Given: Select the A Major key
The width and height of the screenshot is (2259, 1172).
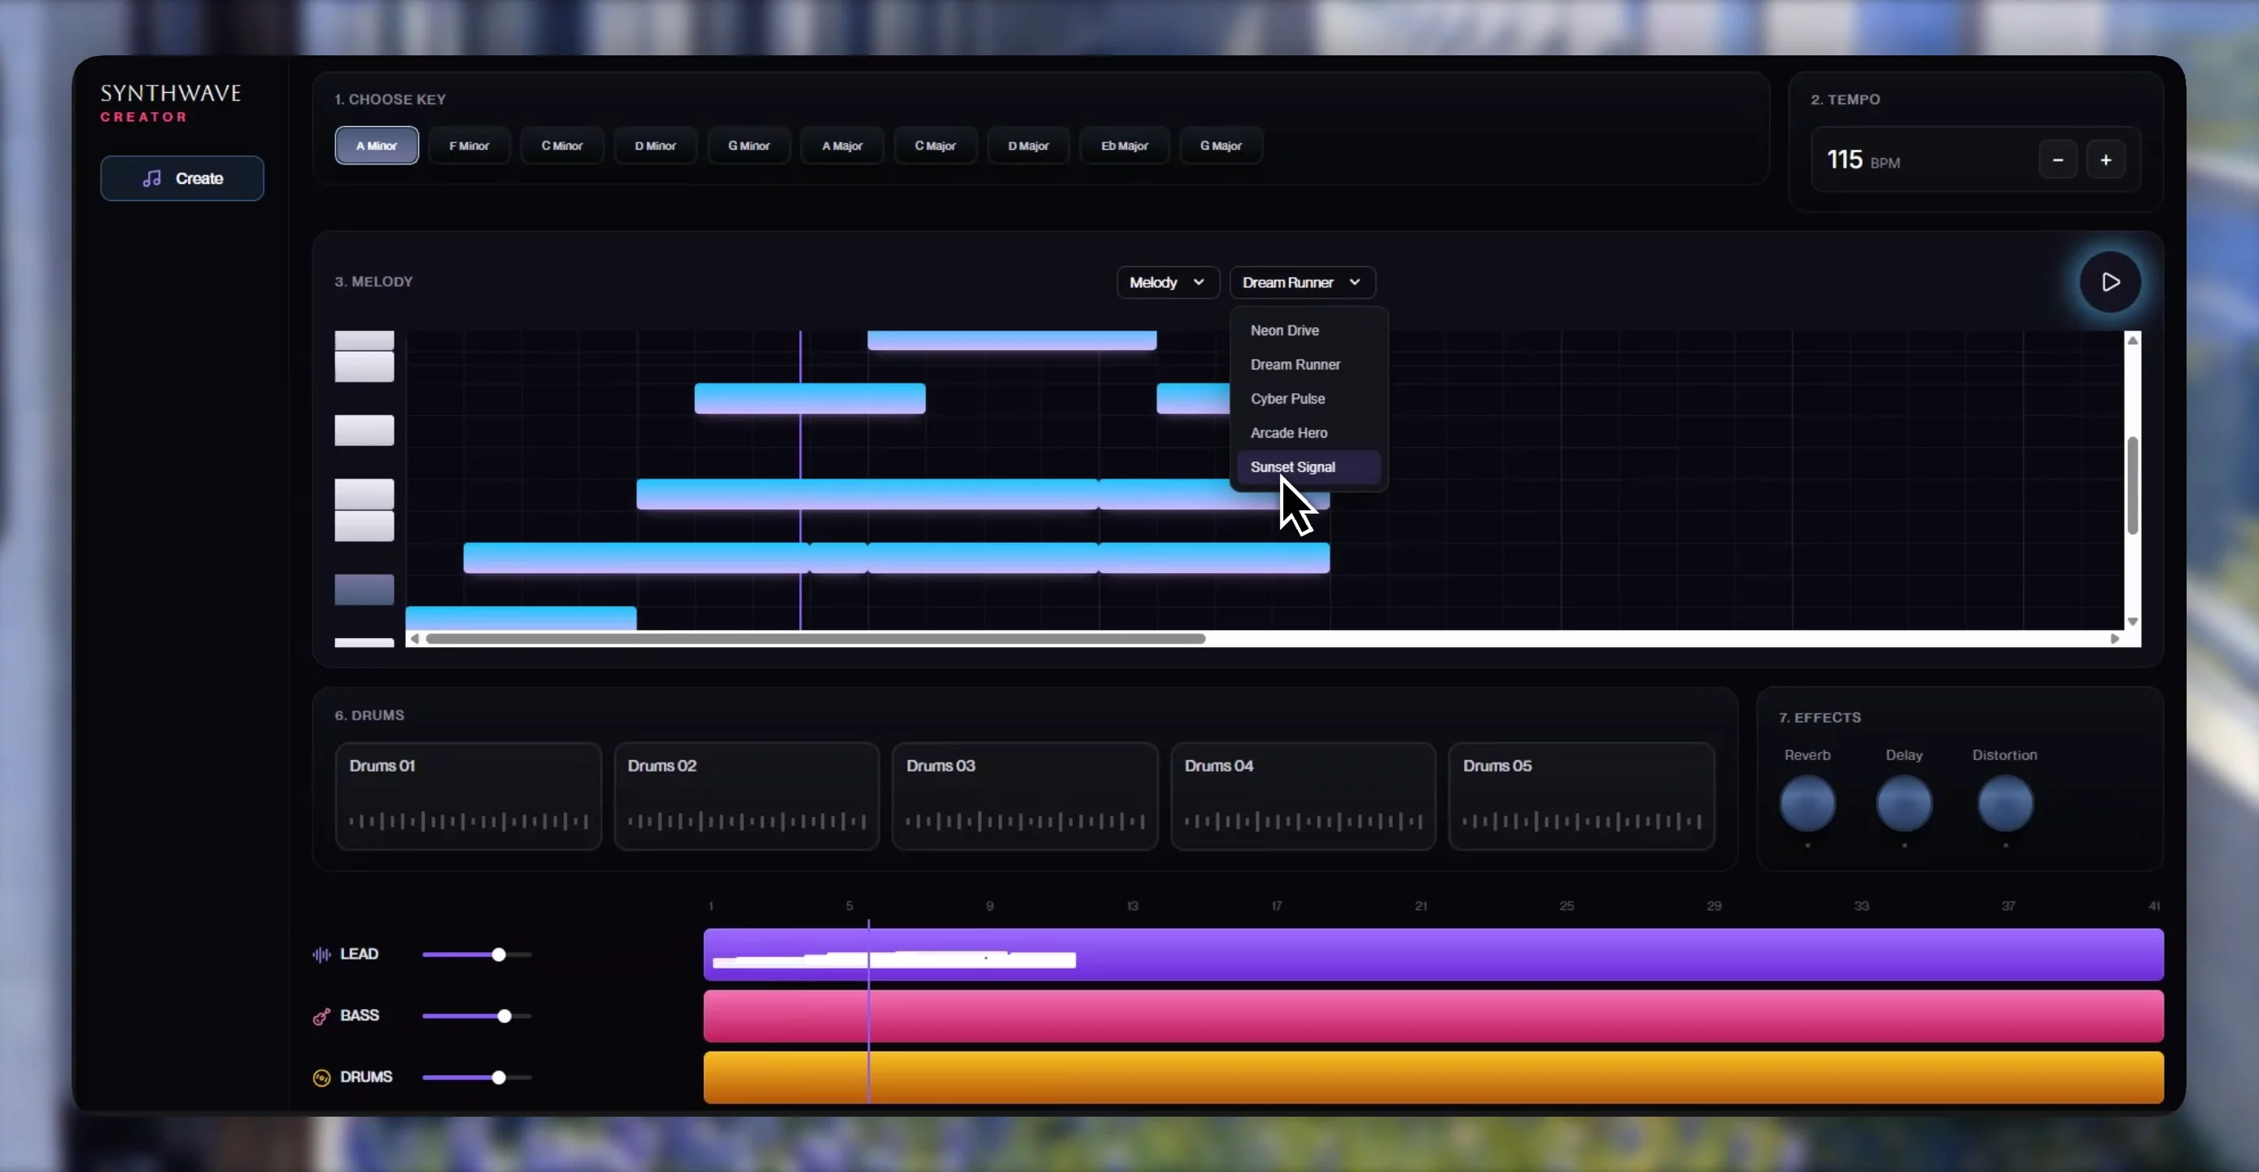Looking at the screenshot, I should click(842, 146).
